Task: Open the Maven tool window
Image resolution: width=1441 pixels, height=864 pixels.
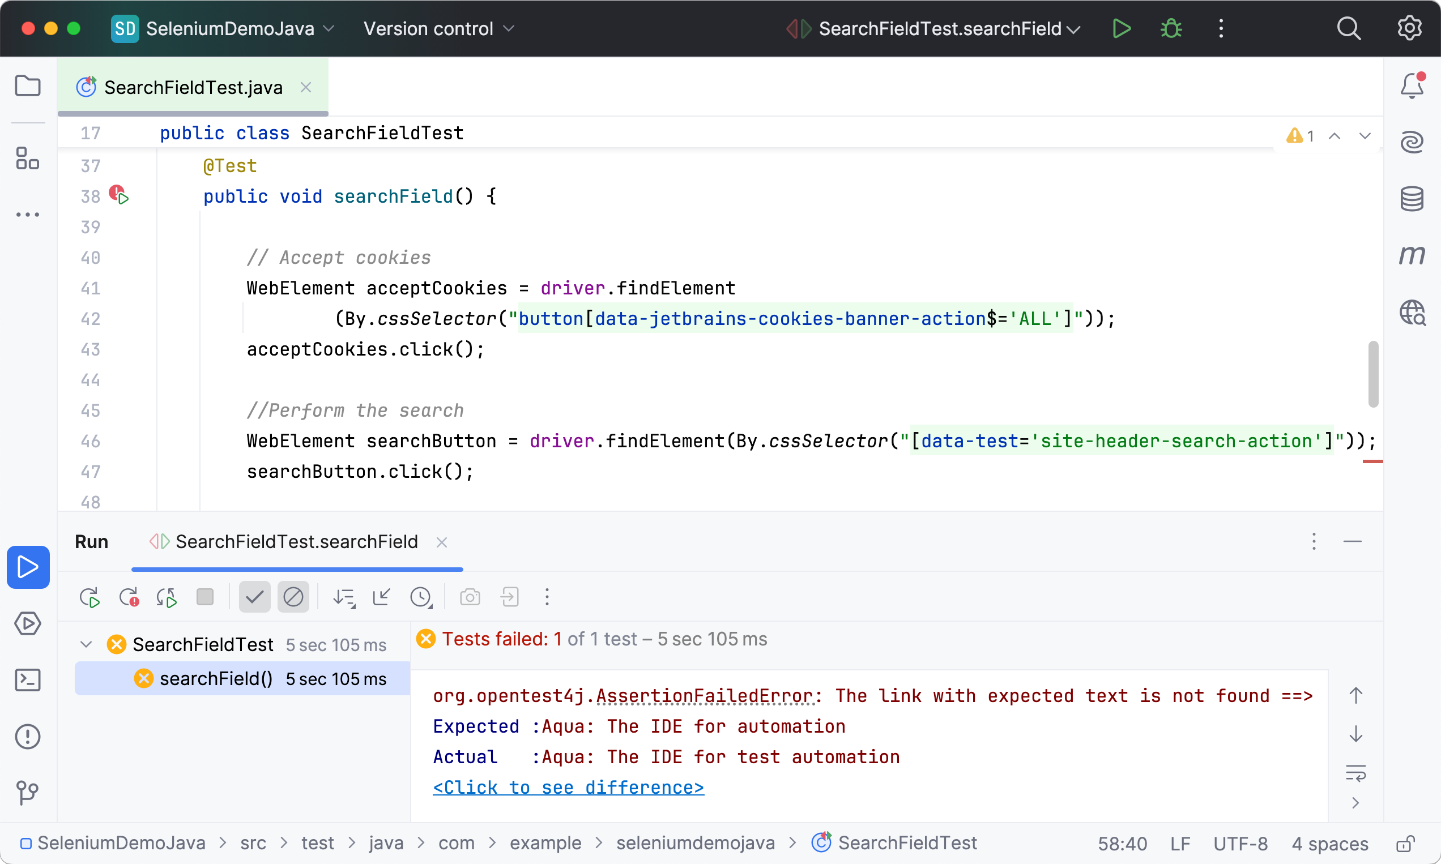Action: (1412, 255)
